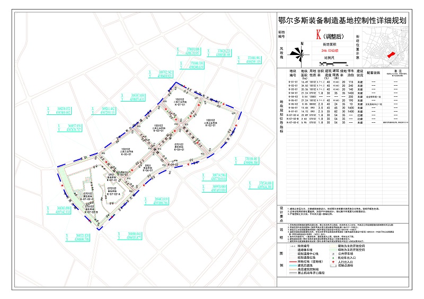Click parcel K-04-01 label on the map
424x299 pixels.
(x=179, y=150)
